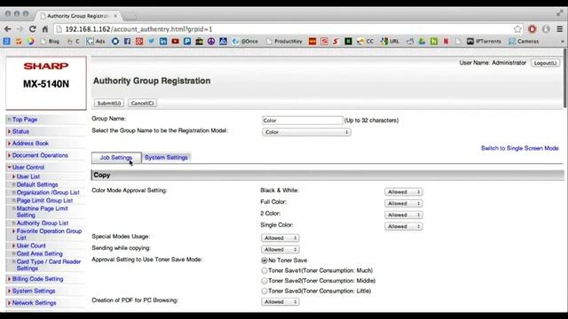The width and height of the screenshot is (568, 319).
Task: Click the Logout(L) button
Action: point(545,63)
